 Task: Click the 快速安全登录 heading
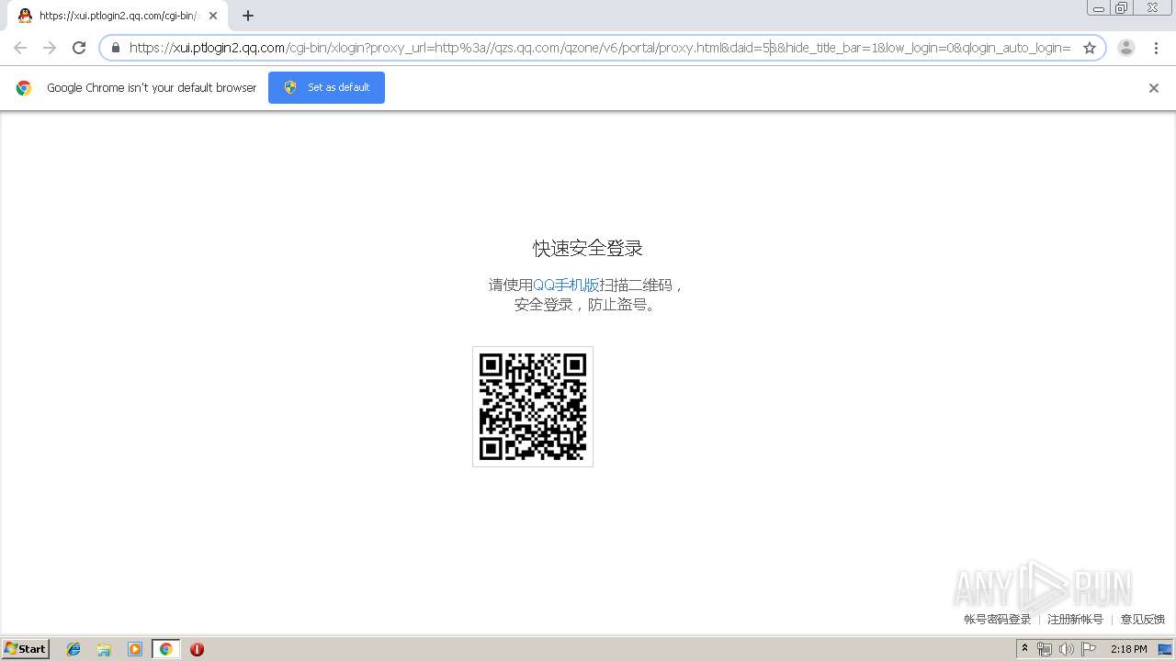[x=588, y=249]
